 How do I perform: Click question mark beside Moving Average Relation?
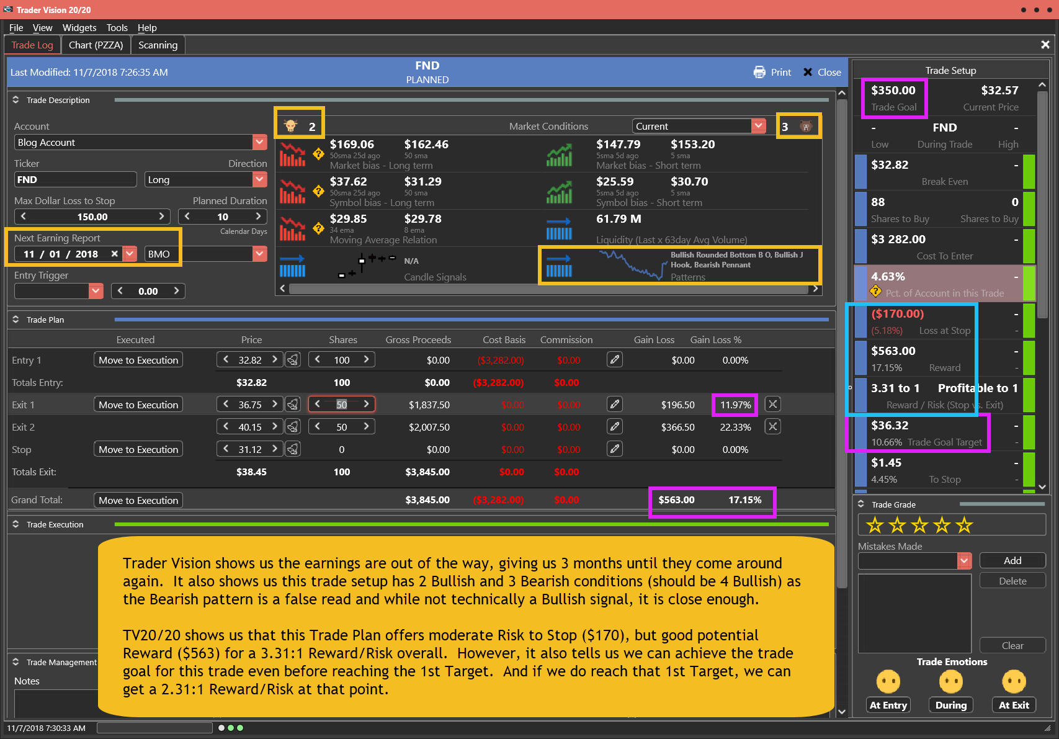pyautogui.click(x=318, y=228)
